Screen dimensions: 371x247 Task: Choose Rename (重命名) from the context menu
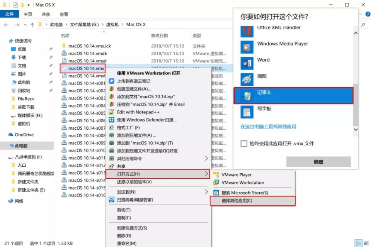(127, 243)
